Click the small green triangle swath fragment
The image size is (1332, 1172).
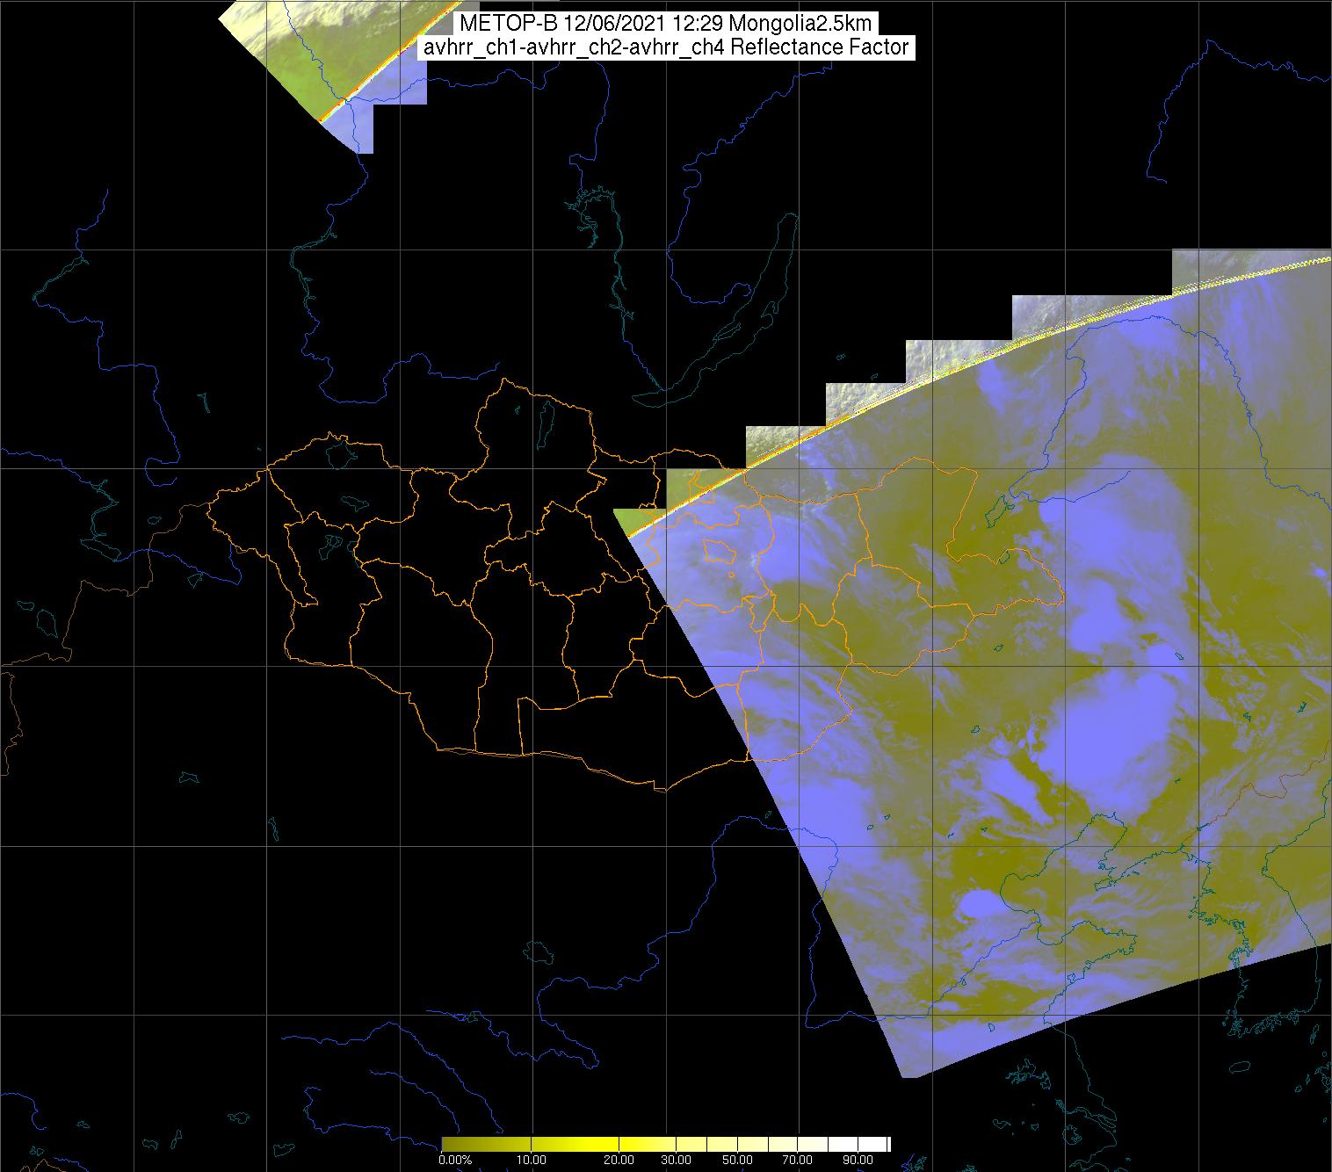click(x=630, y=520)
